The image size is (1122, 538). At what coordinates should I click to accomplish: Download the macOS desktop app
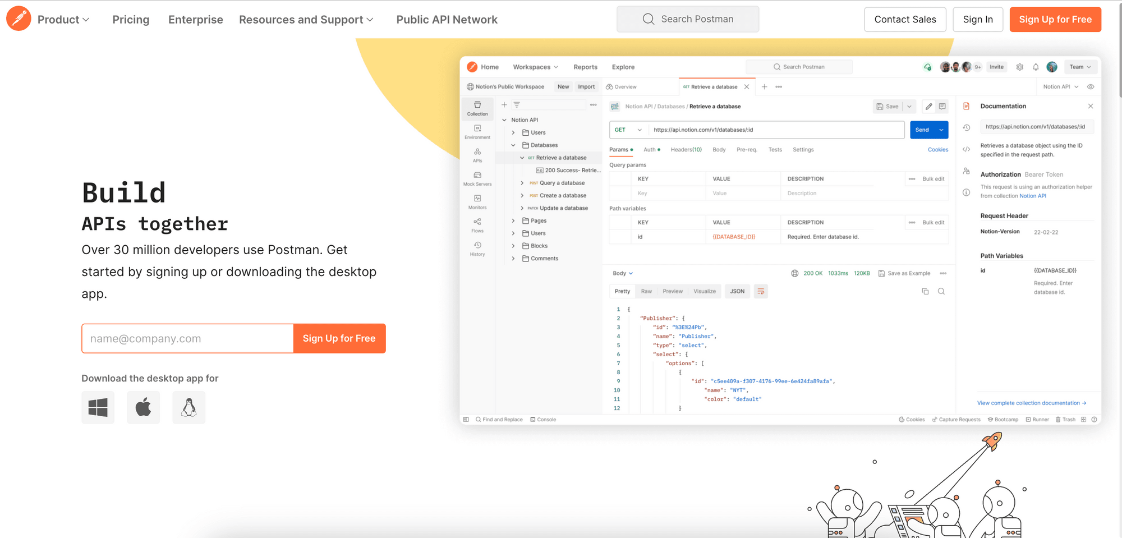144,407
